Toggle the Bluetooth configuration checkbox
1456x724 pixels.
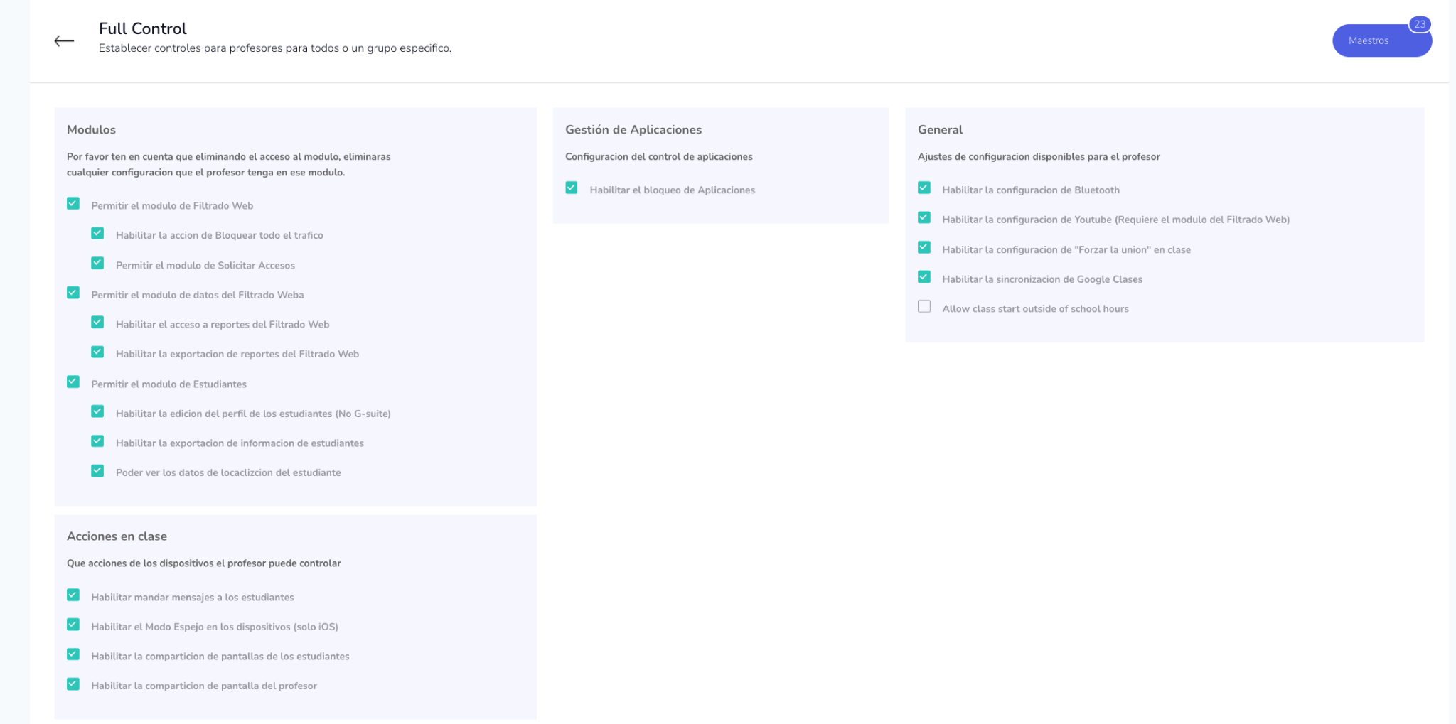point(924,188)
